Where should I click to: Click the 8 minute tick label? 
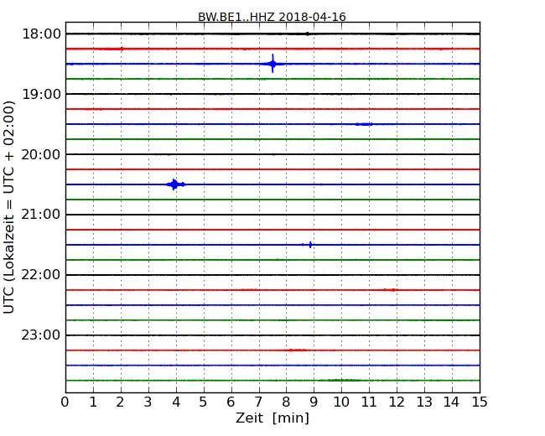point(286,402)
